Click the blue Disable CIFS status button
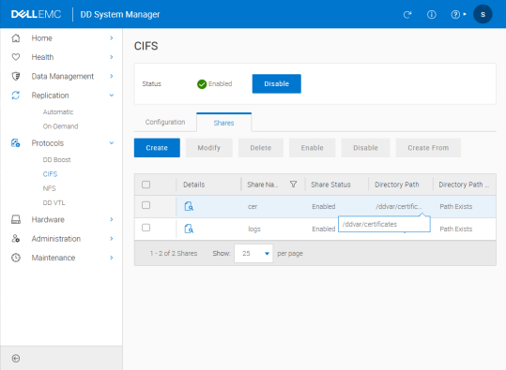The image size is (506, 370). (x=277, y=83)
